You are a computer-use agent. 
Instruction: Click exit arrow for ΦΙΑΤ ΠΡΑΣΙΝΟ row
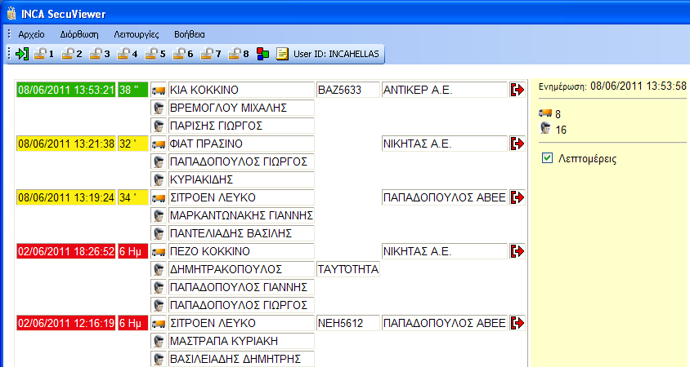point(517,144)
